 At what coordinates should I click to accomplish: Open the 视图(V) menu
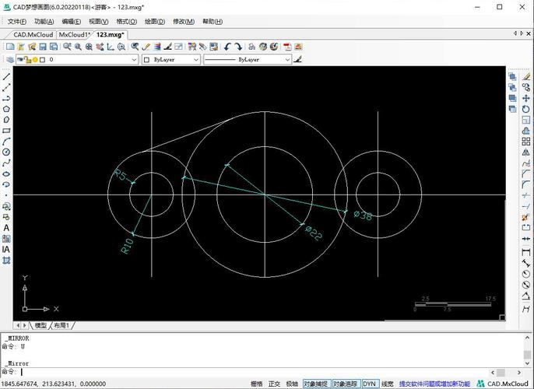tap(98, 22)
